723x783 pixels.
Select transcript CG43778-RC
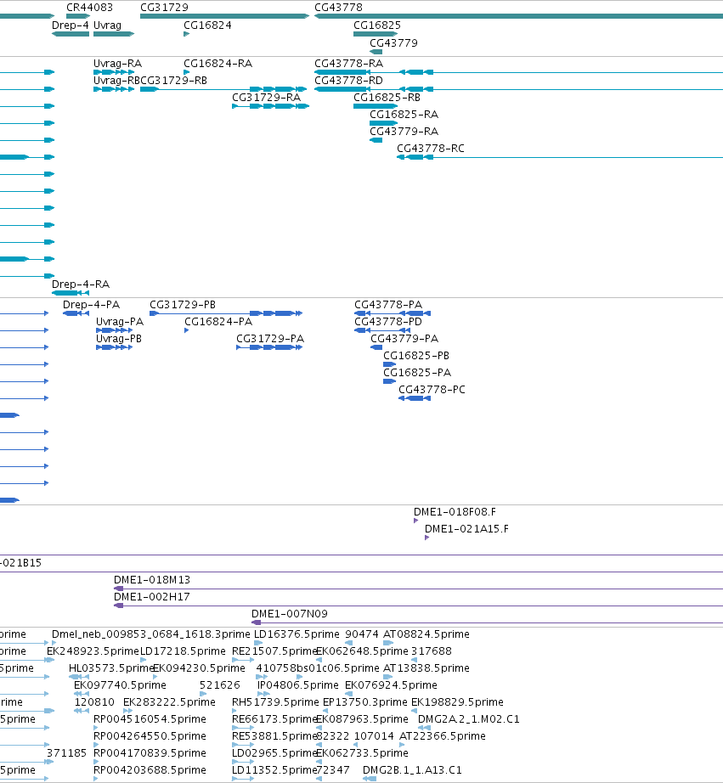(431, 149)
